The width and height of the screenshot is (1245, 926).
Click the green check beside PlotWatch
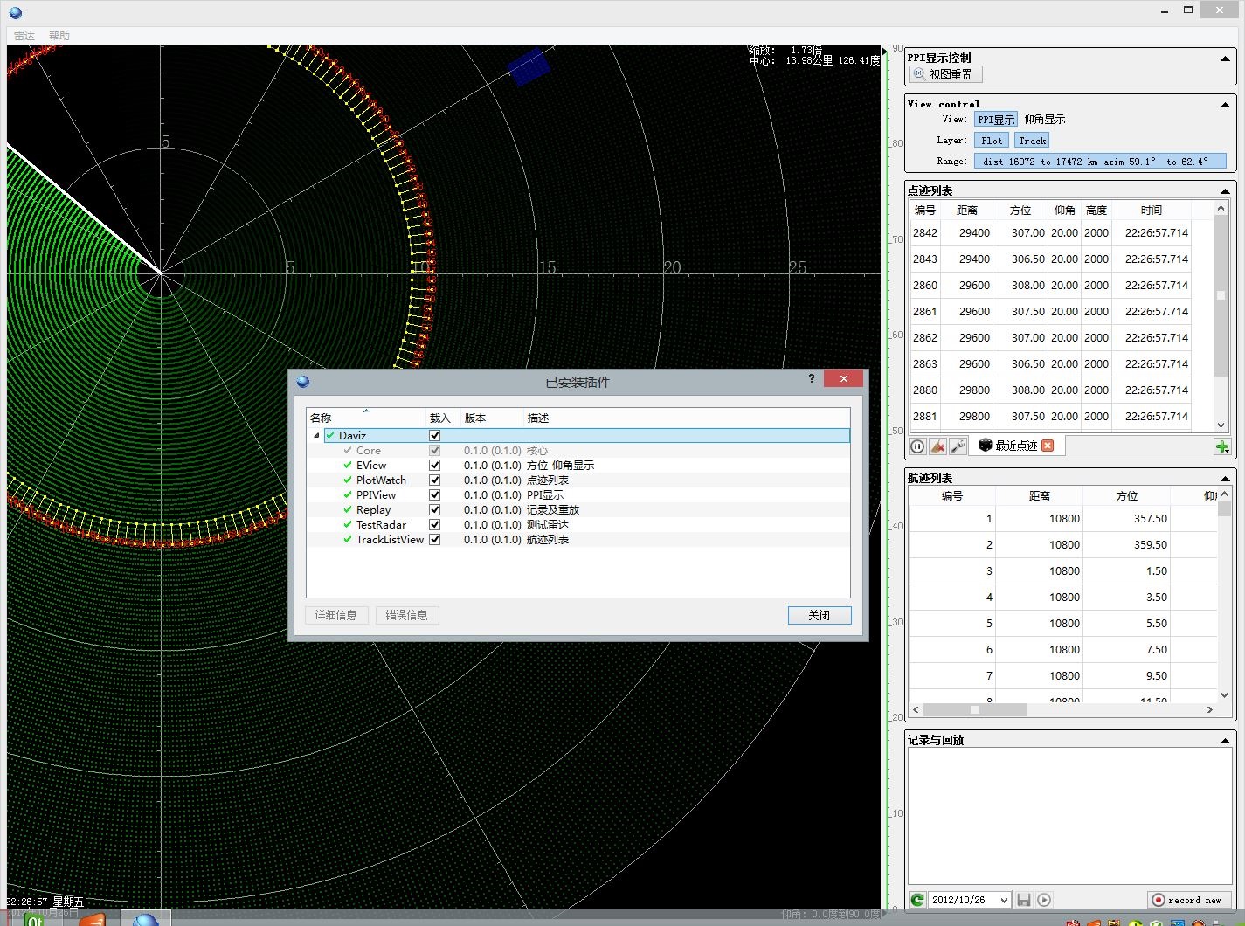[x=348, y=480]
